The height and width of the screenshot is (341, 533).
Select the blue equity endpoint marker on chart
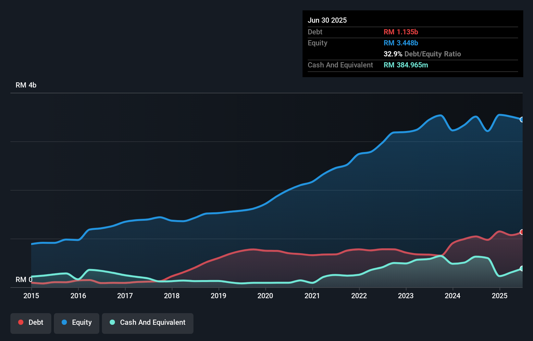[x=522, y=120]
